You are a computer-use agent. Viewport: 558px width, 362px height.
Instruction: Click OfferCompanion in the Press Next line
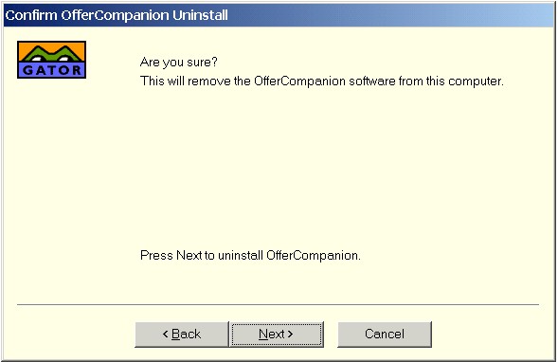click(312, 256)
